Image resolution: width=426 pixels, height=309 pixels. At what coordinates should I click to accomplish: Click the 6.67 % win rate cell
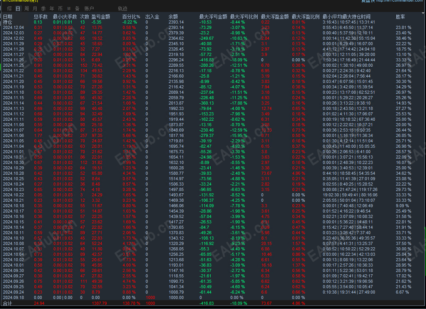pos(403,292)
